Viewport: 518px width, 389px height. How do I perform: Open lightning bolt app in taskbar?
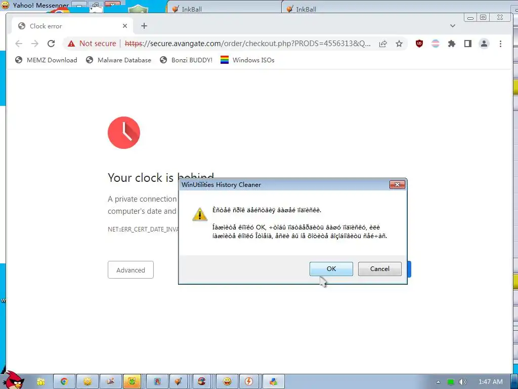tap(249, 382)
